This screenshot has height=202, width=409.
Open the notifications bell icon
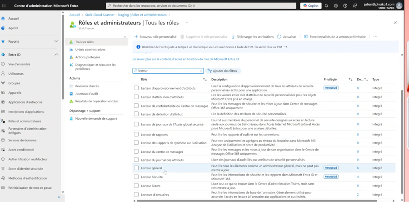tap(326, 6)
